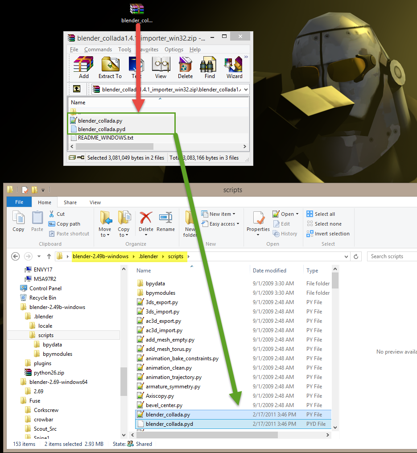Switch to the Share ribbon tab

[x=70, y=202]
